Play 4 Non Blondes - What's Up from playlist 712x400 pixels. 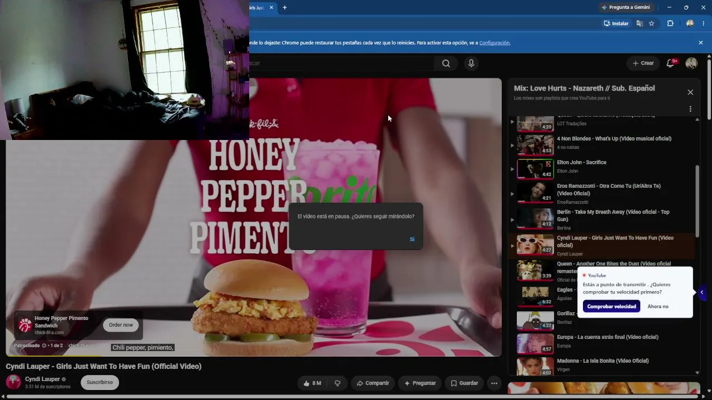point(602,144)
